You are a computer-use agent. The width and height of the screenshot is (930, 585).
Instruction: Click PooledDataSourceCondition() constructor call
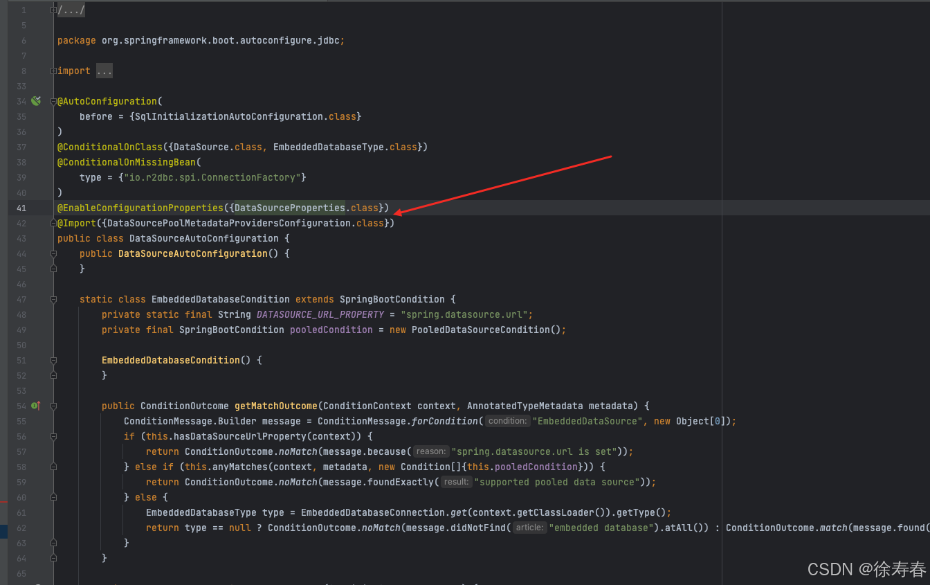pyautogui.click(x=486, y=330)
